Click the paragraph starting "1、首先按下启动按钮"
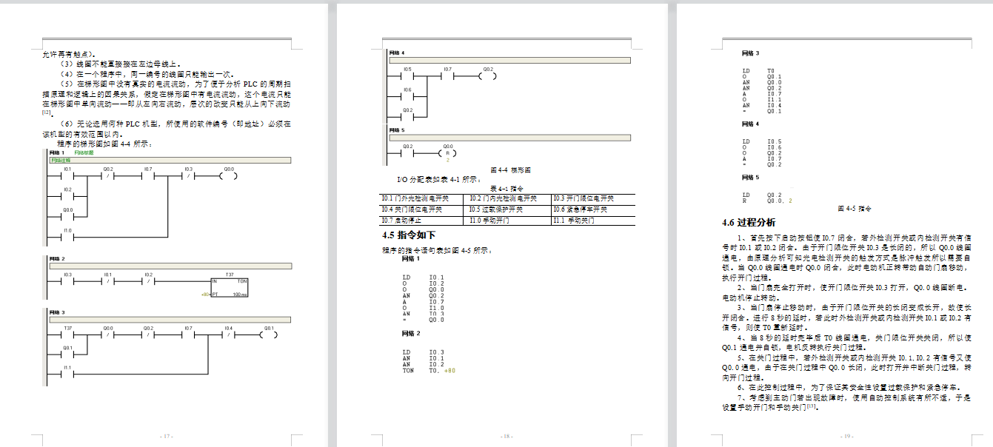The height and width of the screenshot is (447, 993). pos(846,258)
